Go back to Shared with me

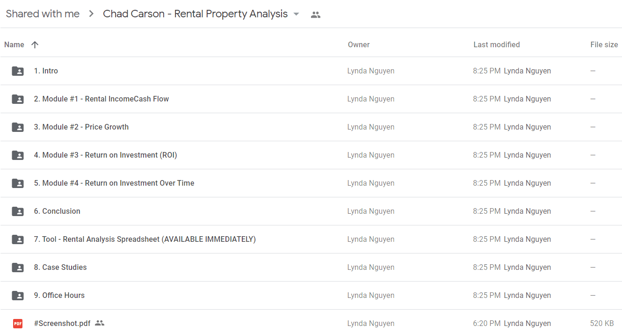[43, 14]
